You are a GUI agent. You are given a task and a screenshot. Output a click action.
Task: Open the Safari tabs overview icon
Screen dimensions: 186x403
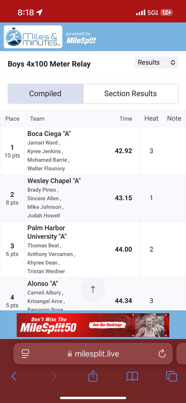tap(172, 376)
